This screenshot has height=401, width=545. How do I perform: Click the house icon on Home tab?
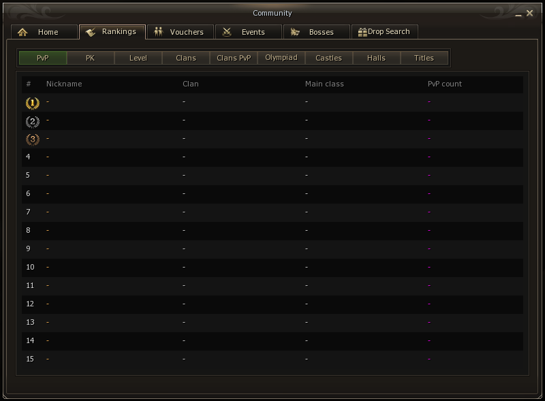click(x=22, y=32)
